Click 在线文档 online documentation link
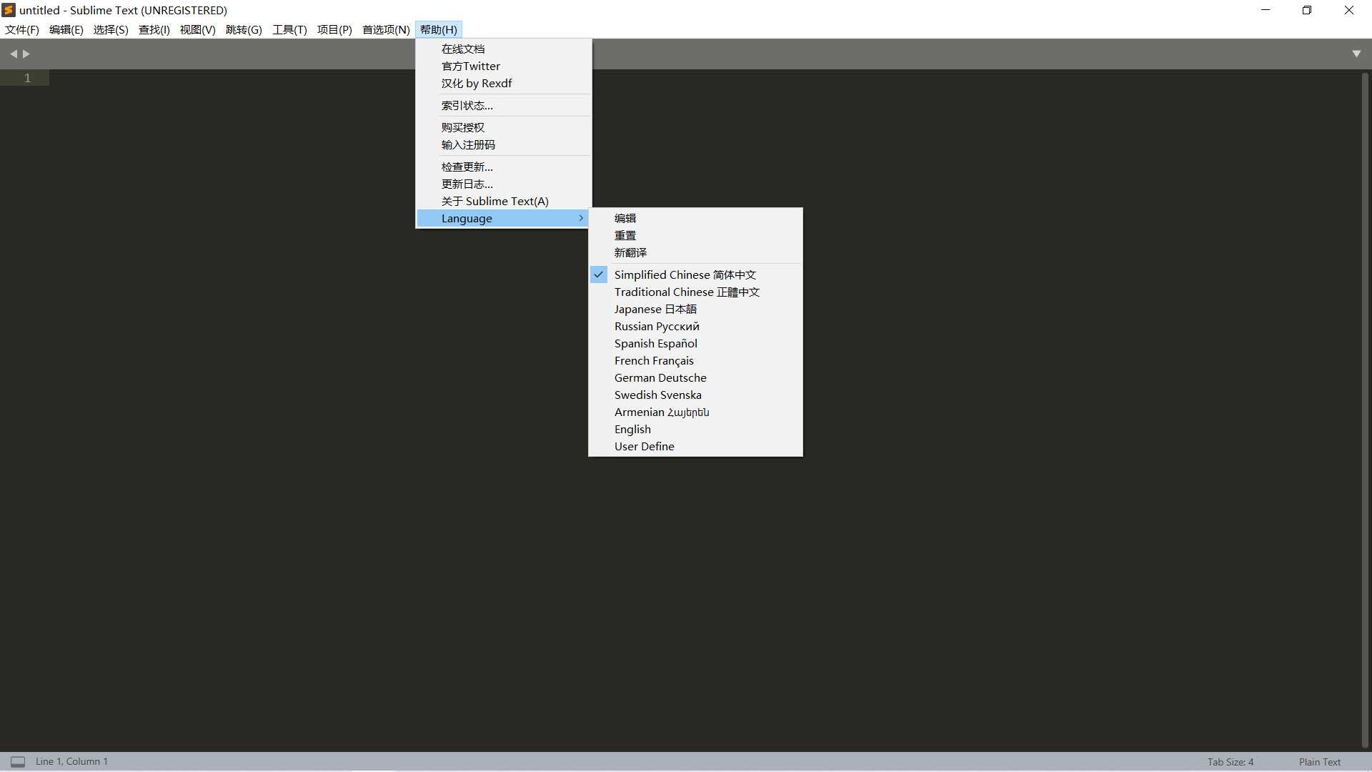Viewport: 1372px width, 772px height. [462, 48]
